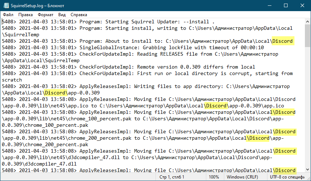Click the scrollbar down arrow
This screenshot has height=181, width=311.
(308, 170)
